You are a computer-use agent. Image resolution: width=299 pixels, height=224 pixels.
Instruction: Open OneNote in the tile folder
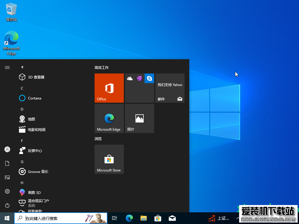(x=139, y=78)
